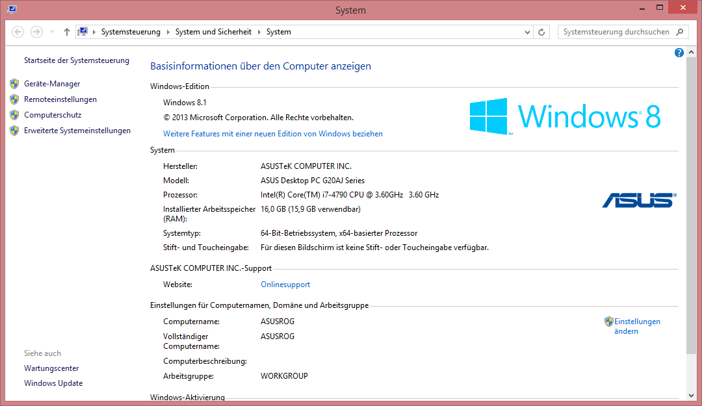Screen dimensions: 702x406
Task: Click the RAM value 16,0 GB
Action: [310, 209]
